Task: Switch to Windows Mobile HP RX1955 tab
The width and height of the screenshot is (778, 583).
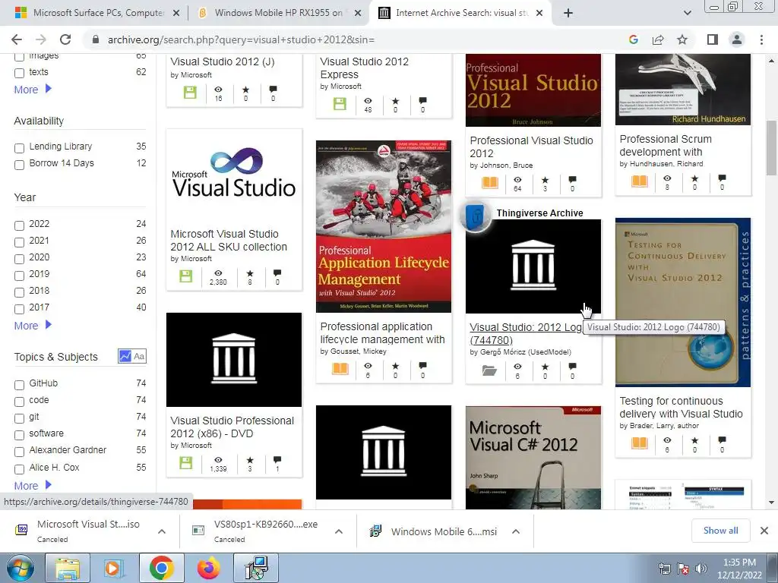Action: click(x=278, y=13)
